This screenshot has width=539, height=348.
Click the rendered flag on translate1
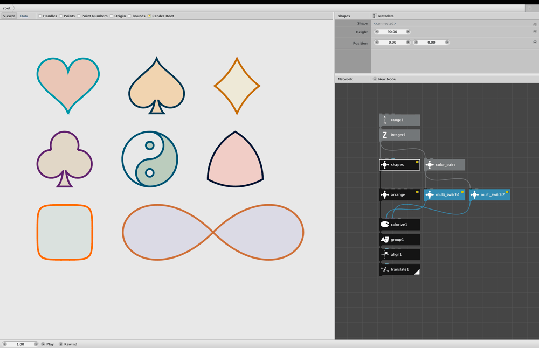(417, 272)
